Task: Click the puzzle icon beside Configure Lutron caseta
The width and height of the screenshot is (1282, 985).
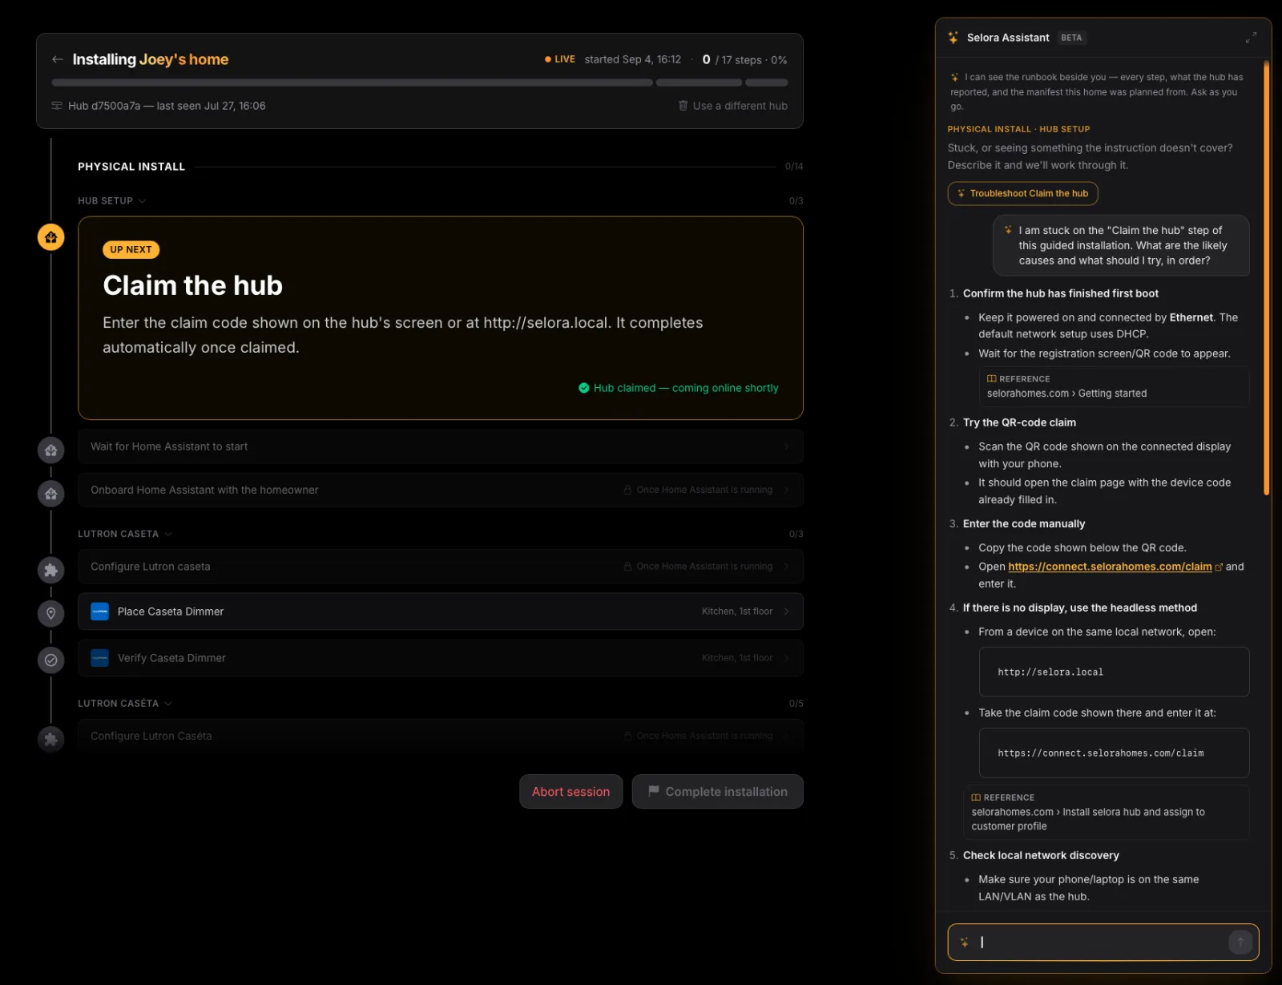Action: click(x=50, y=570)
